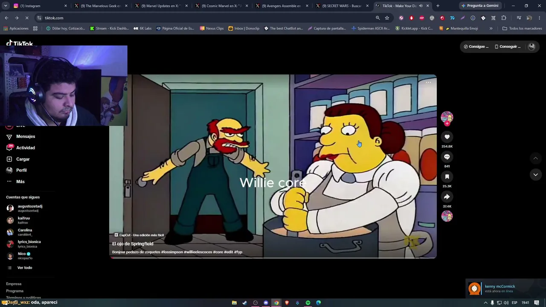Screen dimensions: 546x307
Task: Open the Chrome tab search dropdown
Action: point(6,6)
